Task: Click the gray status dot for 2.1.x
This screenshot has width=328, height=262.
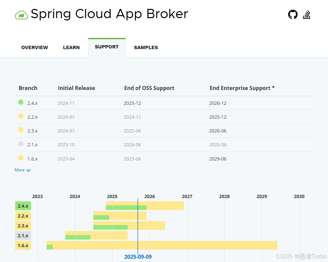Action: (21, 144)
